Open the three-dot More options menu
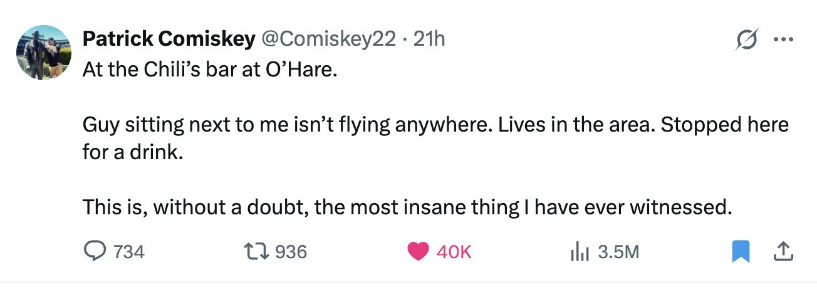Image resolution: width=817 pixels, height=287 pixels. point(784,41)
